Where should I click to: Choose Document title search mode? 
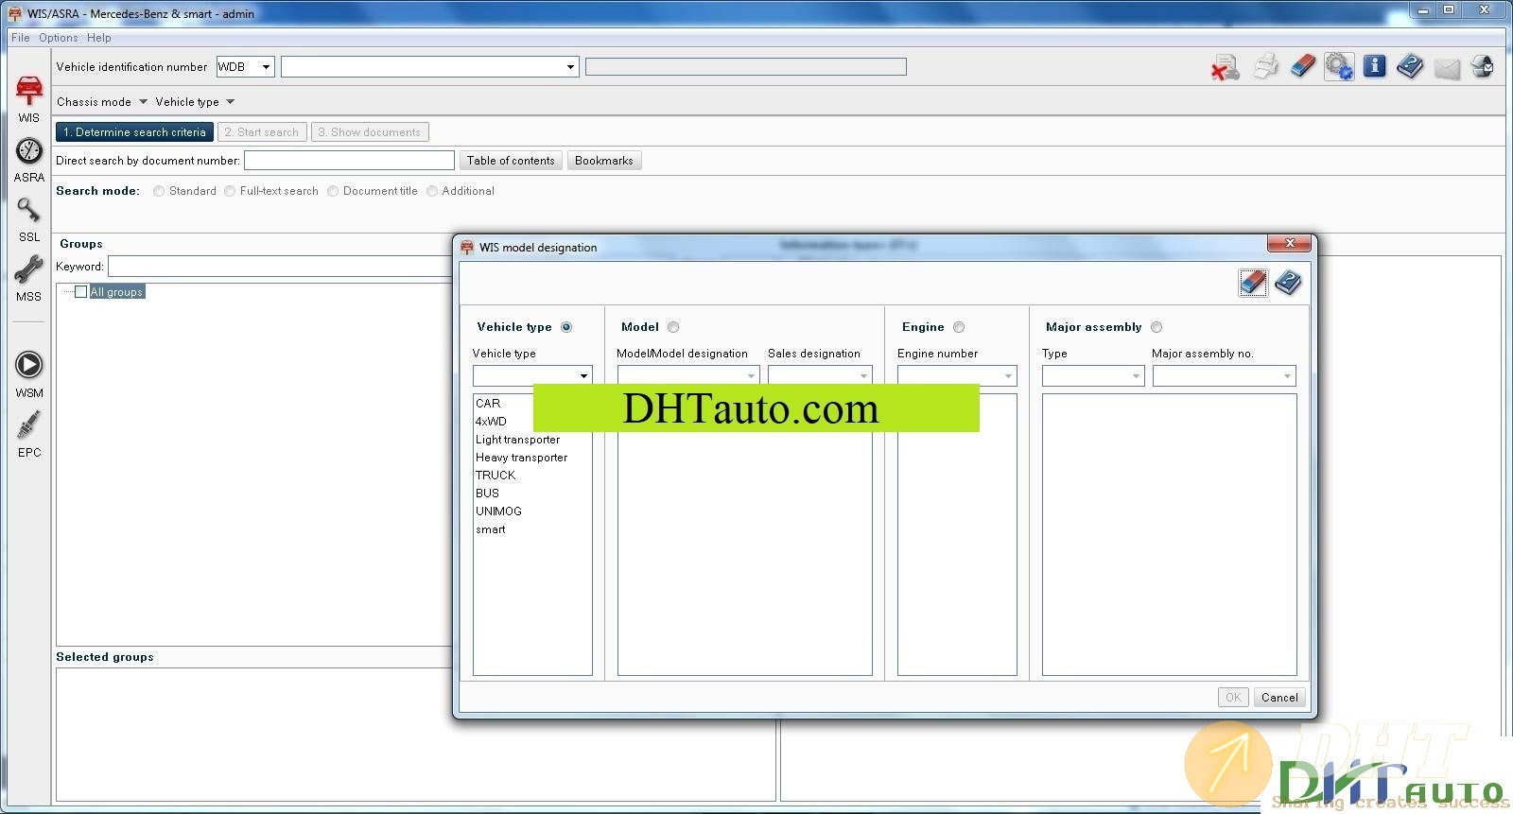point(333,191)
